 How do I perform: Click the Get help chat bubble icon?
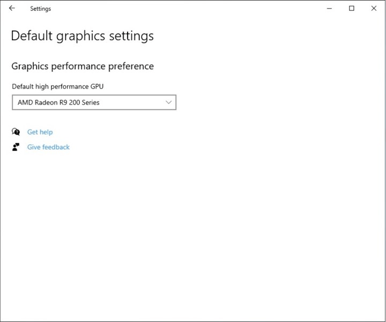[x=16, y=132]
